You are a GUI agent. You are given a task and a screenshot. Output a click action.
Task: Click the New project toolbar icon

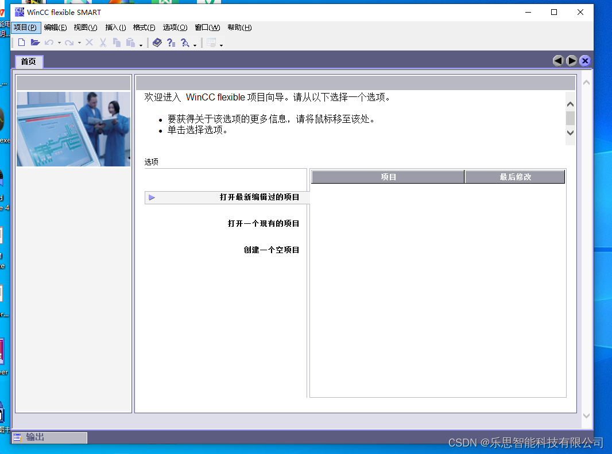tap(21, 42)
